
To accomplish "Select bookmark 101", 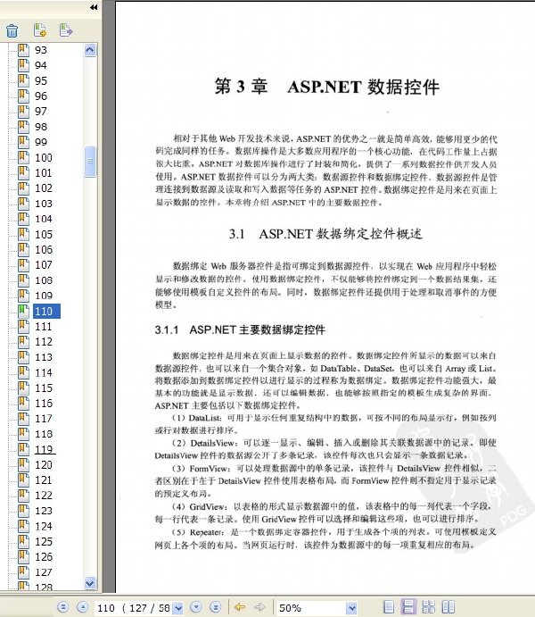I will 44,172.
